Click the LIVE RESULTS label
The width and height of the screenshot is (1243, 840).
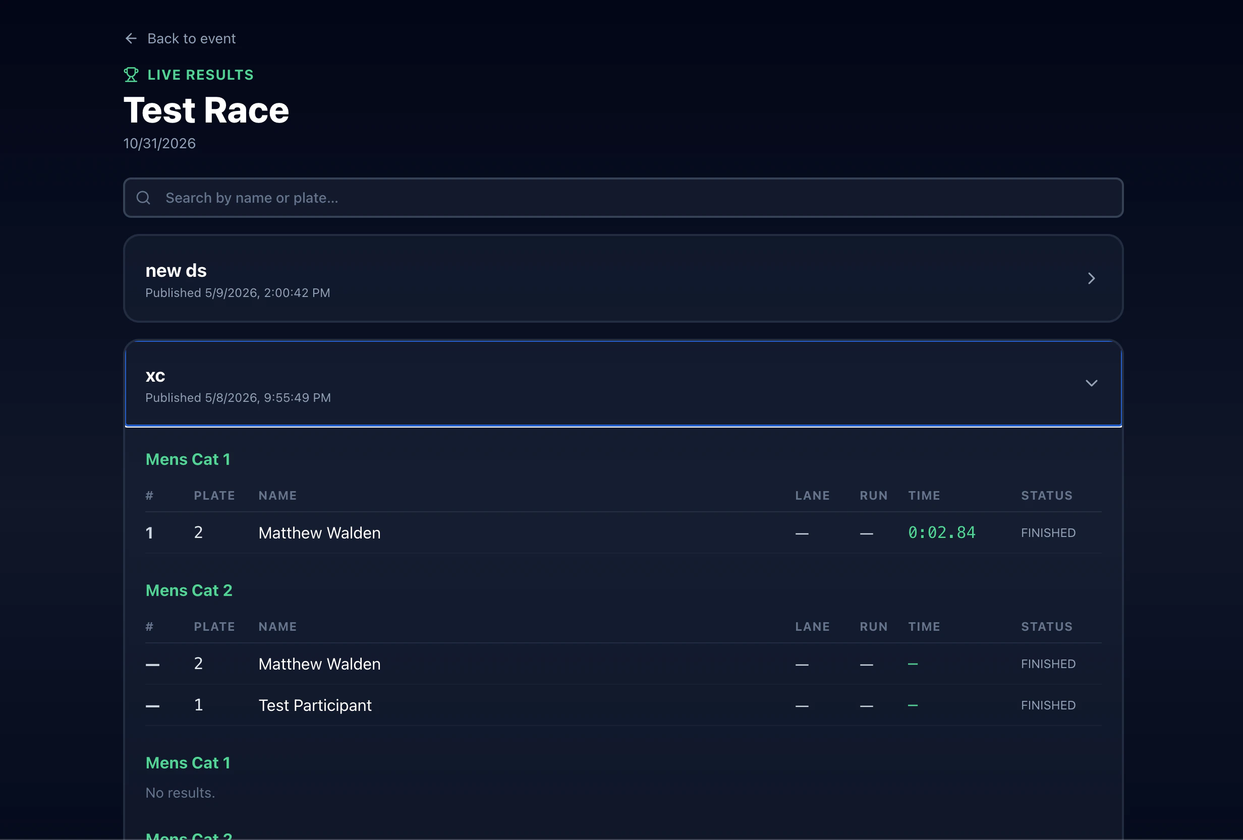coord(201,75)
